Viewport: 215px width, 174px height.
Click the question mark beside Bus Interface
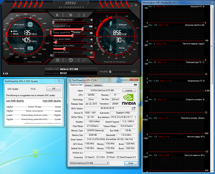tap(135, 117)
